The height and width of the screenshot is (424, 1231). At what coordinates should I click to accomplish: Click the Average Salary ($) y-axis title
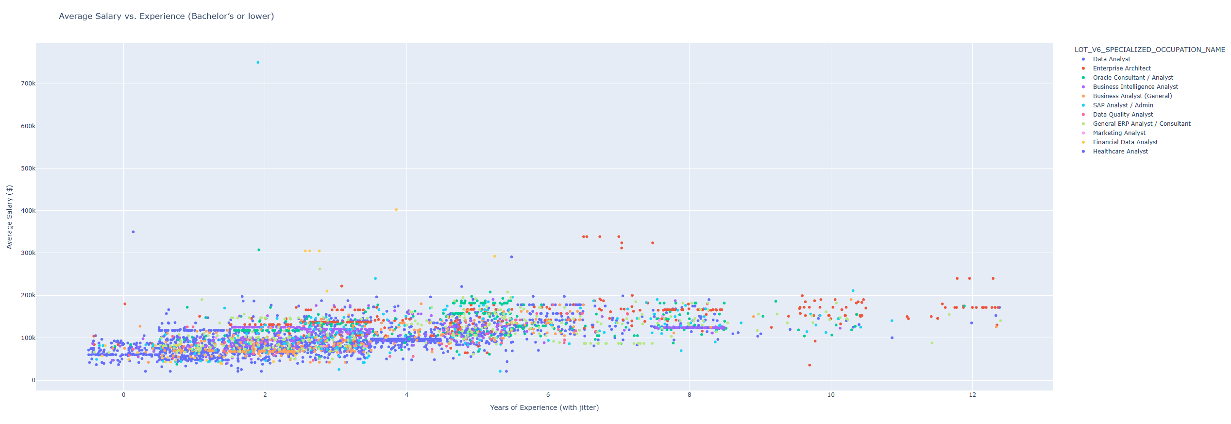(9, 217)
